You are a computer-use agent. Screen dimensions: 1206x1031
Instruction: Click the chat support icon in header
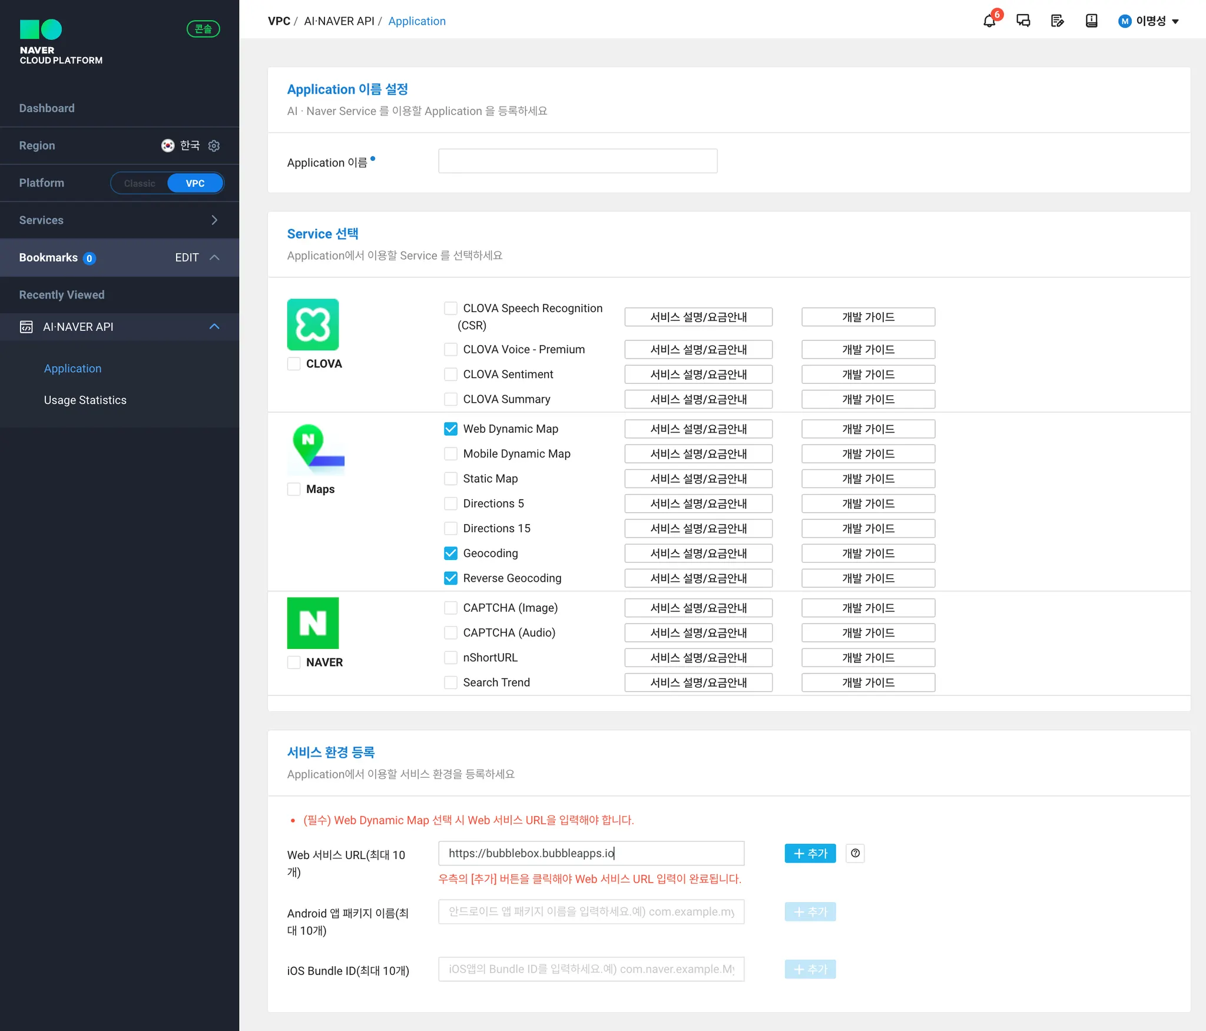[x=1023, y=21]
